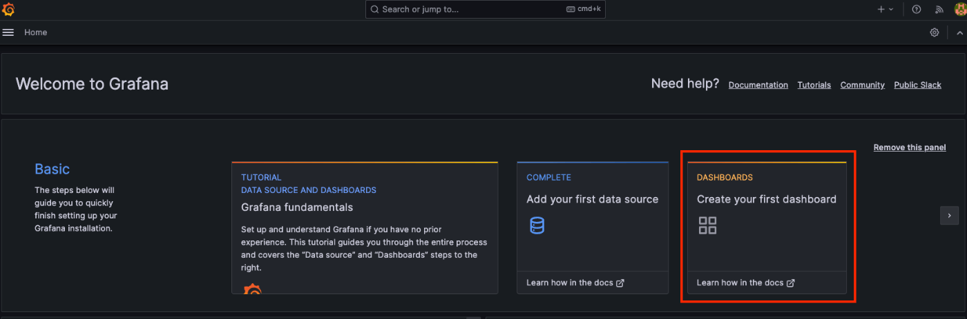This screenshot has height=319, width=967.
Task: Select the Home breadcrumb
Action: pyautogui.click(x=36, y=32)
